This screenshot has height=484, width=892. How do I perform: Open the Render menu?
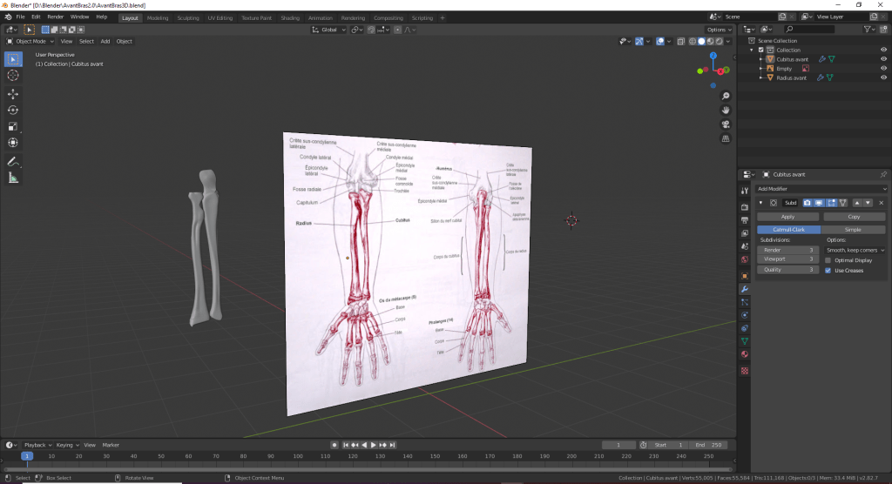pyautogui.click(x=55, y=17)
